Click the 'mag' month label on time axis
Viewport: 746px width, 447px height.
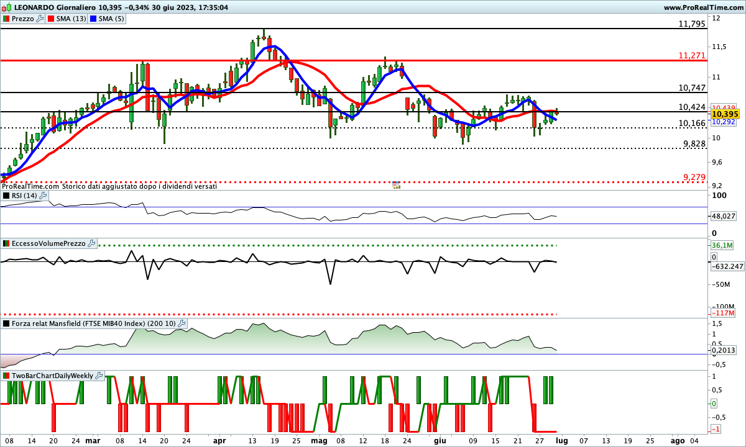[319, 440]
